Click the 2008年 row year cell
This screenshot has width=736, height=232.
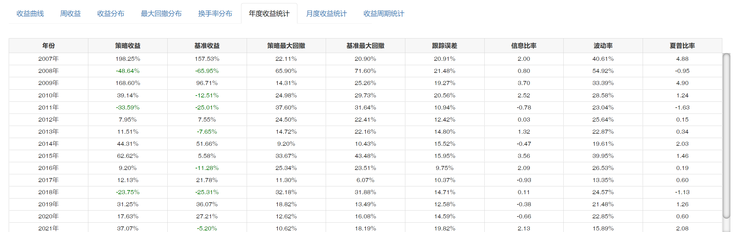pyautogui.click(x=49, y=71)
